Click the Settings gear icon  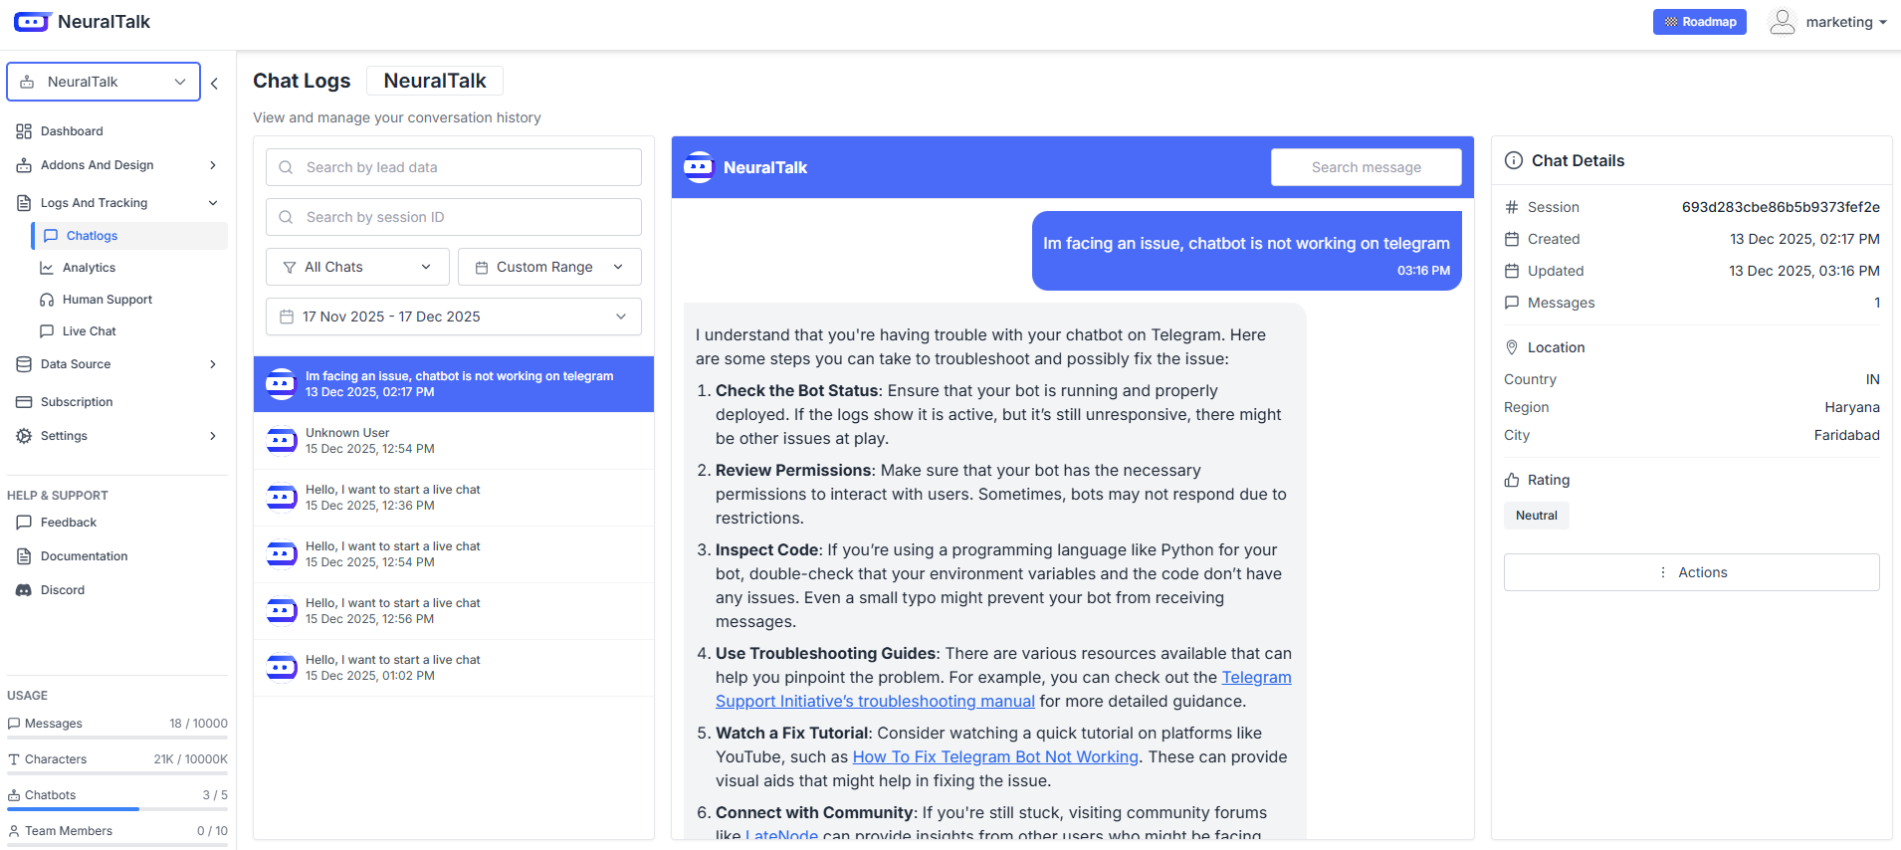coord(24,436)
